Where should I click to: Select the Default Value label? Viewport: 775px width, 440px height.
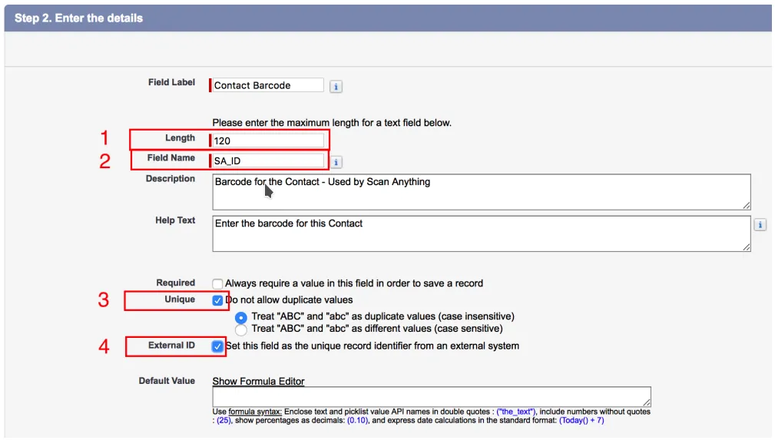click(167, 381)
